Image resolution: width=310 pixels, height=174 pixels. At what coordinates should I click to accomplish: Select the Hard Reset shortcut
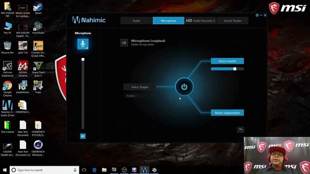click(38, 28)
